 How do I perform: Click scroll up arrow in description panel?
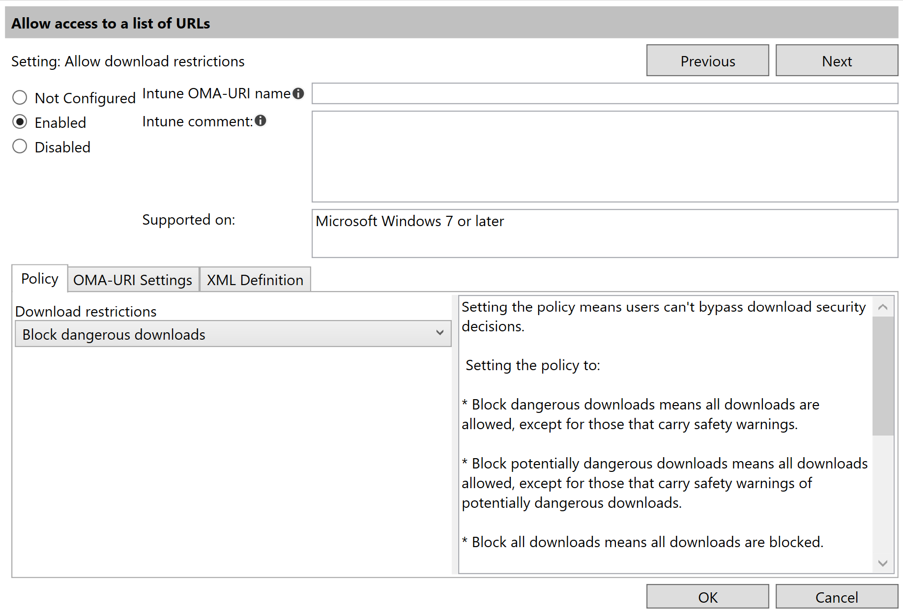[x=882, y=307]
